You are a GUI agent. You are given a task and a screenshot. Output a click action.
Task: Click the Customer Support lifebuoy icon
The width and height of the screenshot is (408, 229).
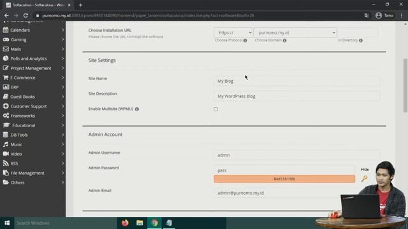pyautogui.click(x=6, y=106)
